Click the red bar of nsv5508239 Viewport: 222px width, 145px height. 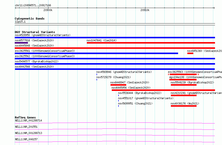coord(184,85)
